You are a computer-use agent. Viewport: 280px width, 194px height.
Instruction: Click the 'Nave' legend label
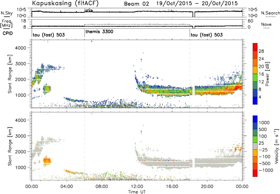pyautogui.click(x=266, y=24)
